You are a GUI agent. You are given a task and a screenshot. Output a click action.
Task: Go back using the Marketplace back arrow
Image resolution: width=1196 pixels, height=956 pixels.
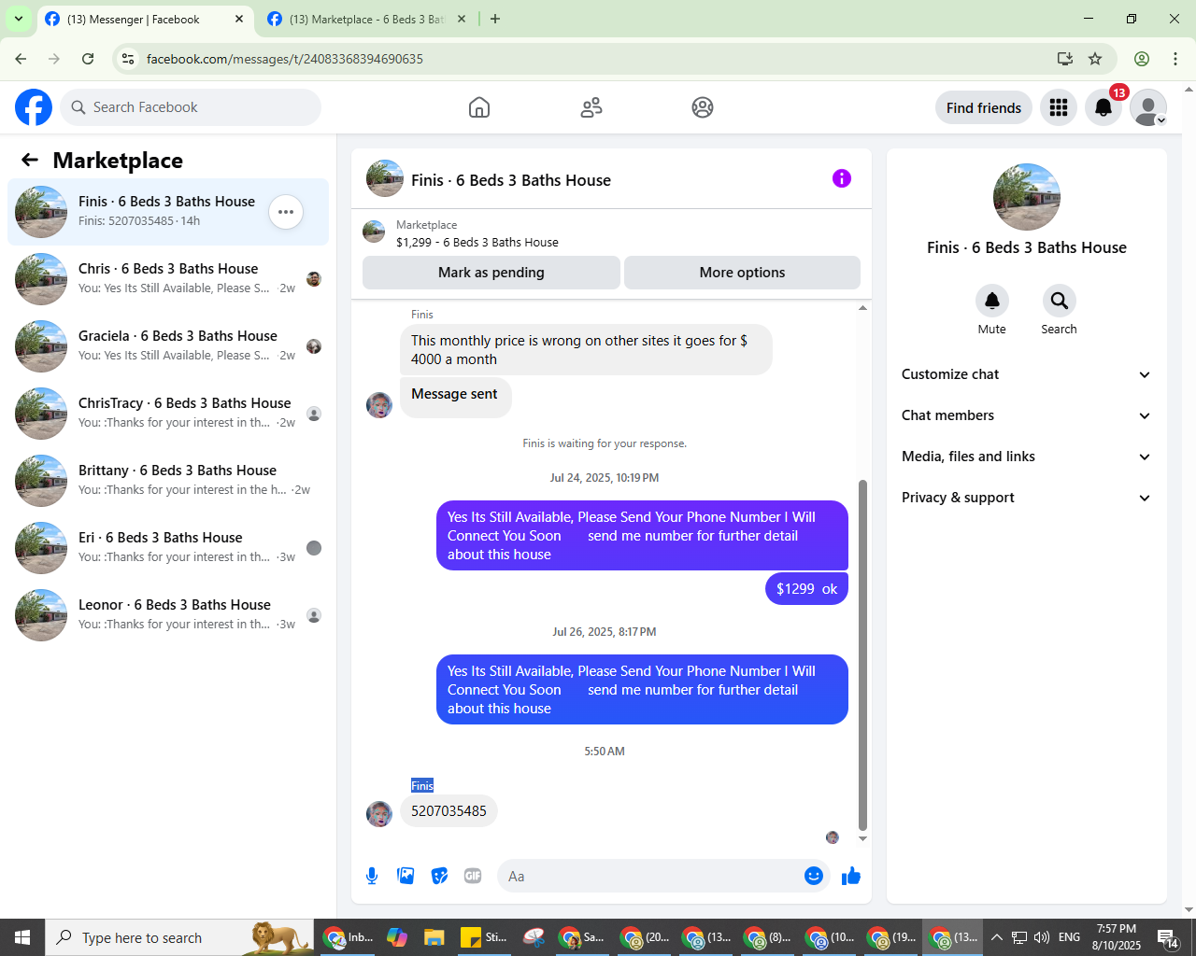[30, 160]
